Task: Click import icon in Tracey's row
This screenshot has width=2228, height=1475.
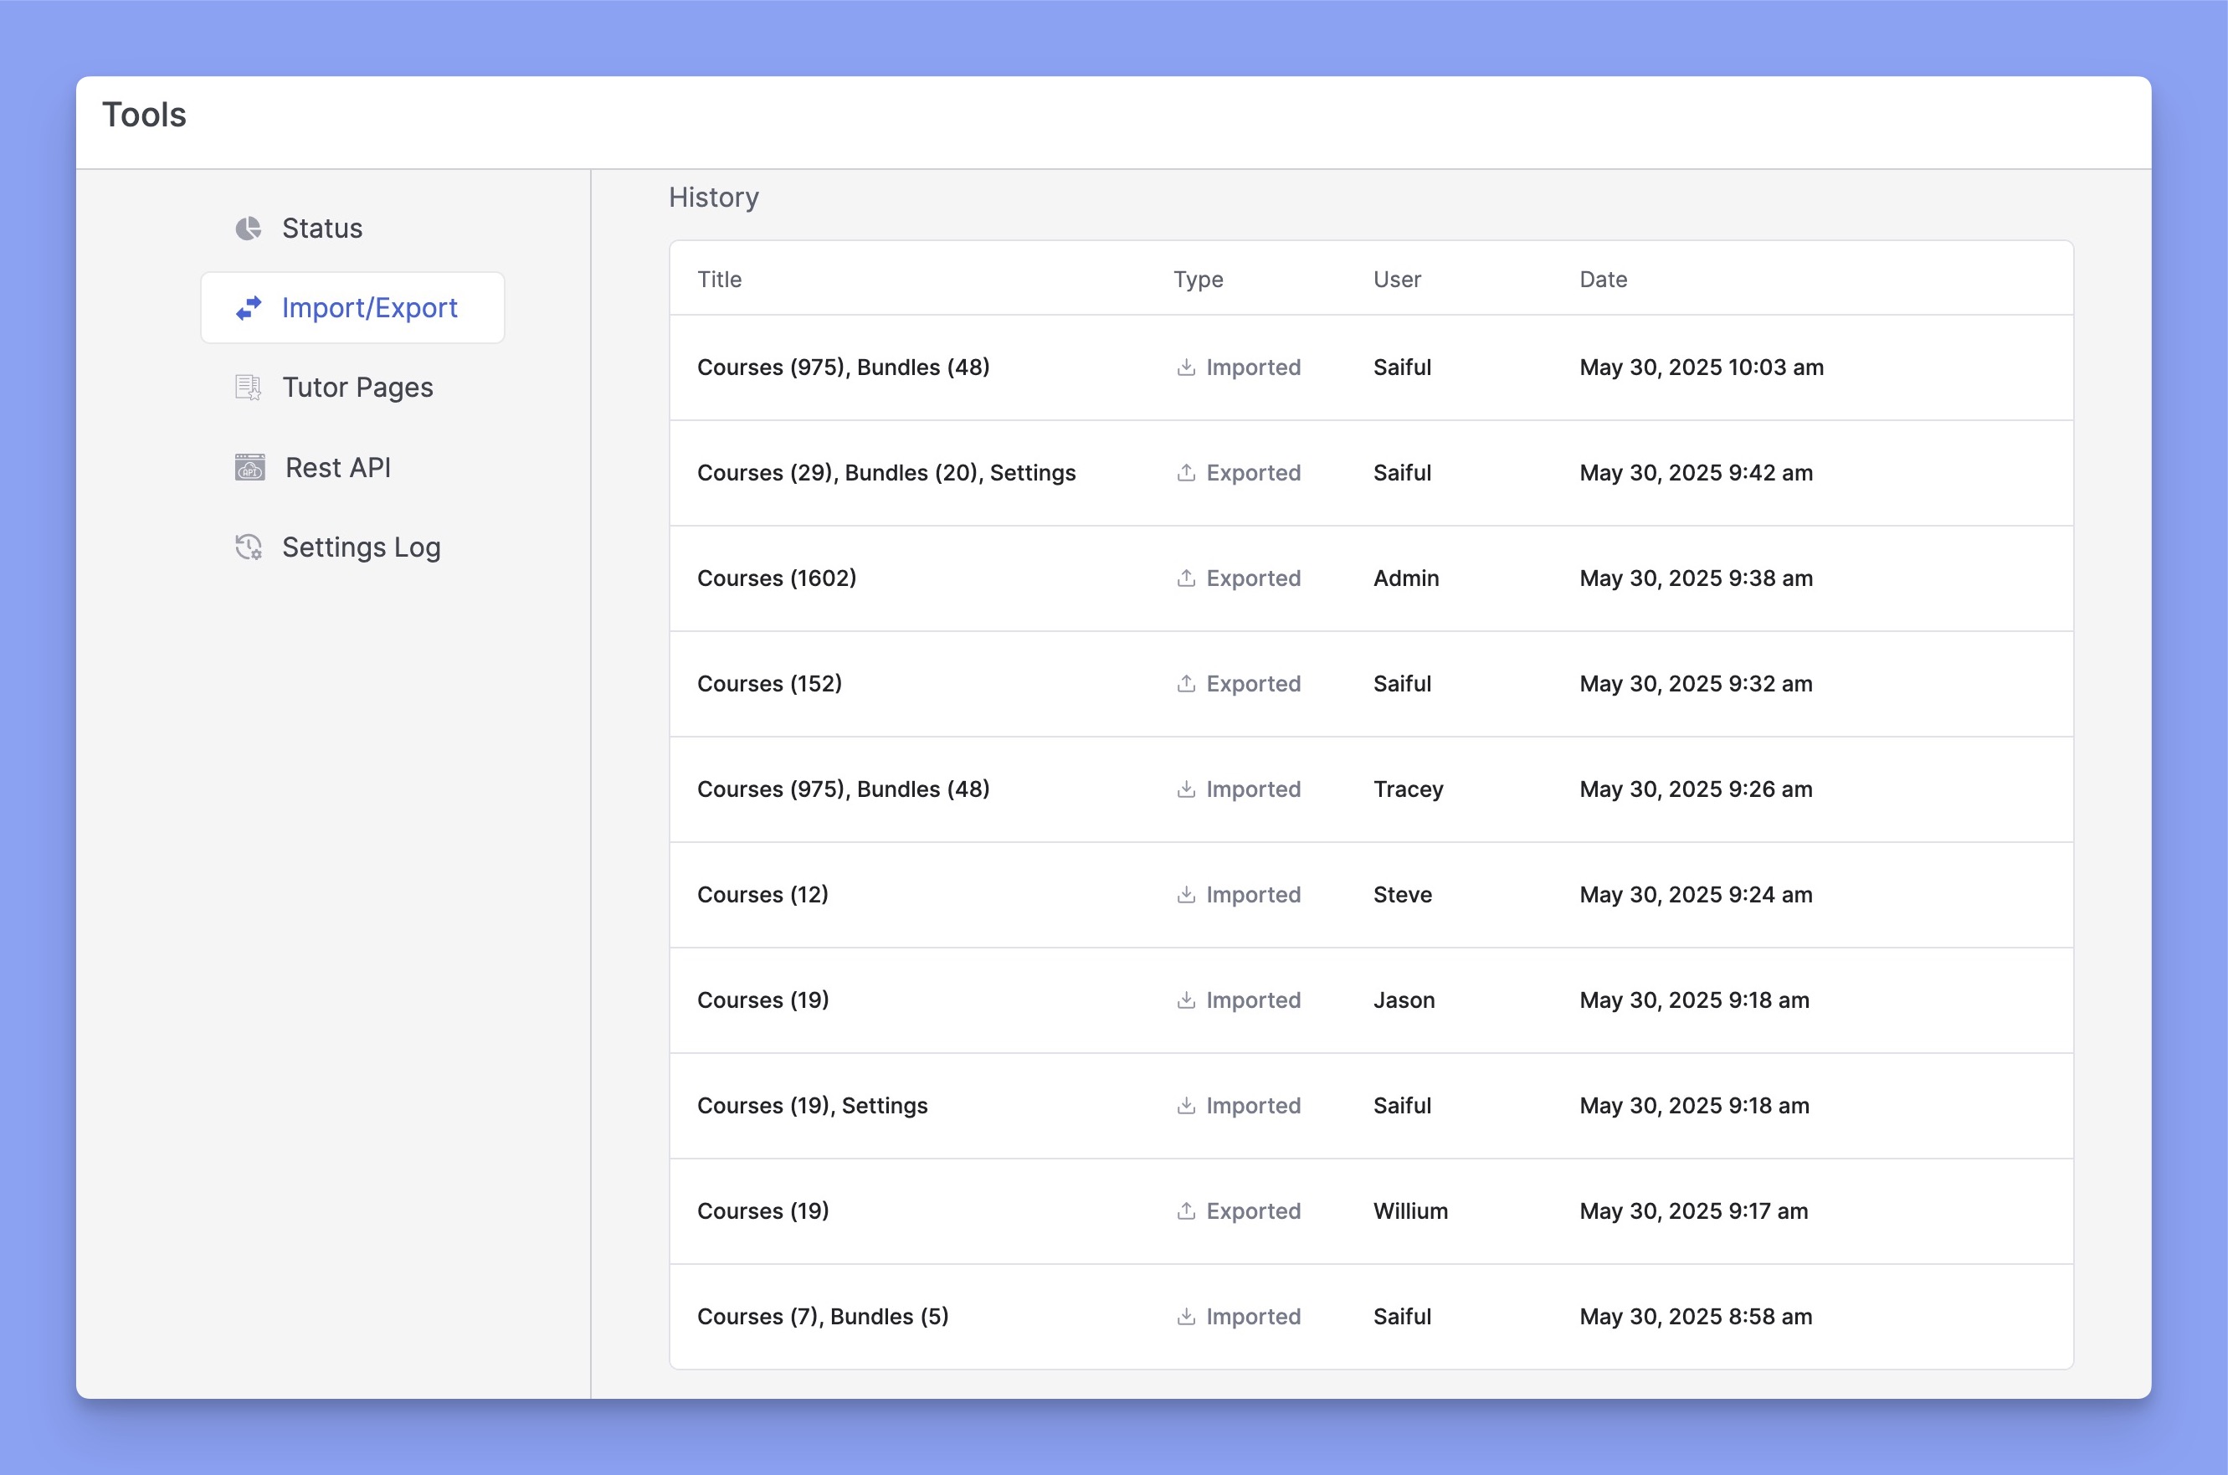Action: tap(1186, 789)
